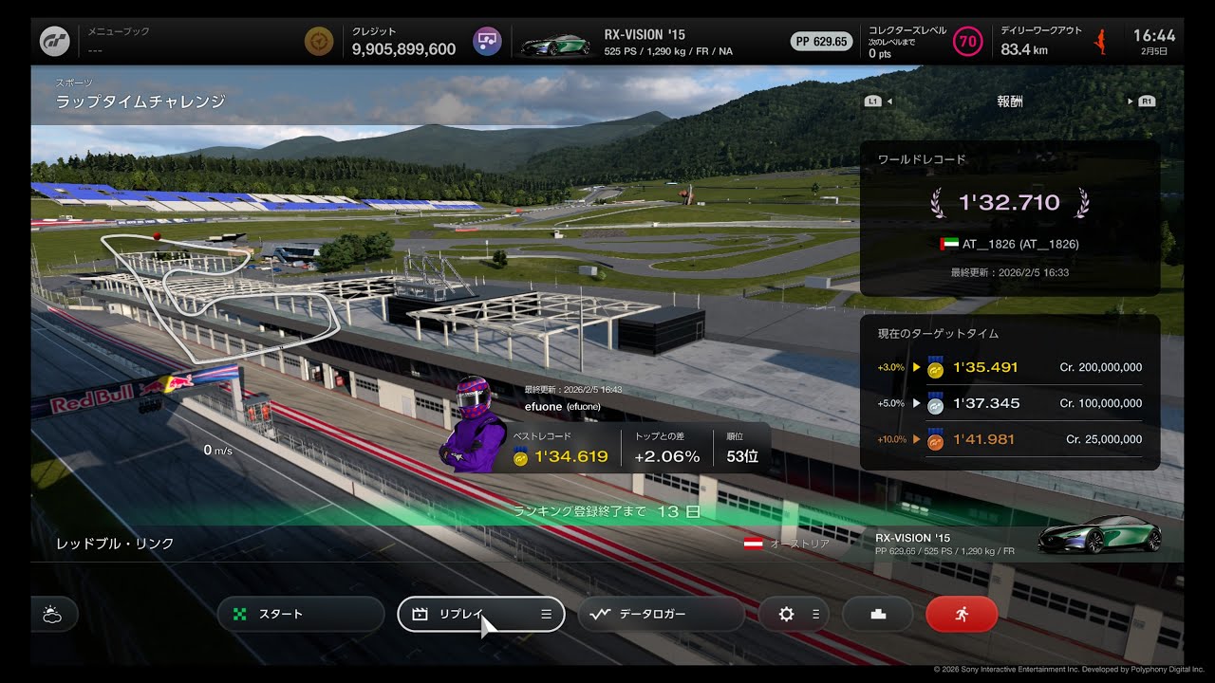Click the +3.0% gold target percentage

click(x=891, y=367)
